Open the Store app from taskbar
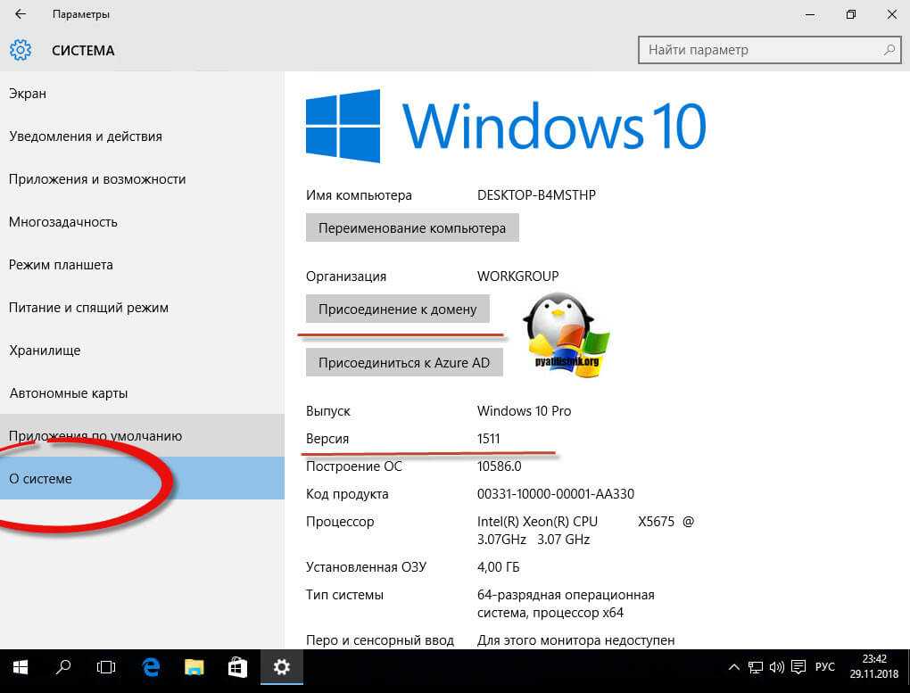This screenshot has width=910, height=693. click(237, 666)
